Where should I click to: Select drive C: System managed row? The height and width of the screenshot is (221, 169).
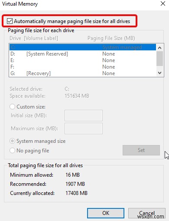point(83,47)
